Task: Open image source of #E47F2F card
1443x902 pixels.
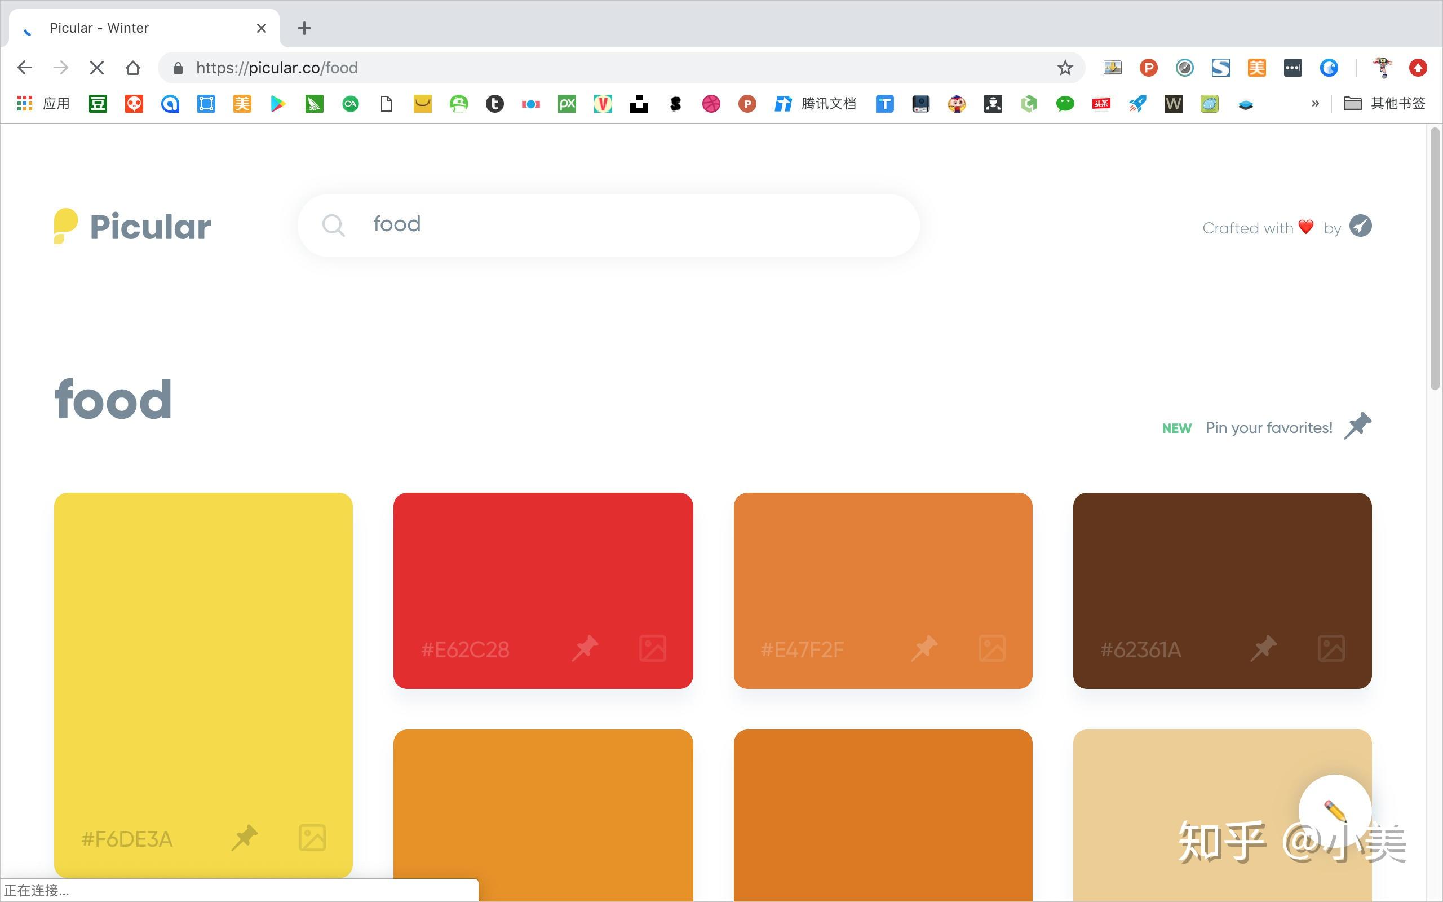Action: point(992,648)
